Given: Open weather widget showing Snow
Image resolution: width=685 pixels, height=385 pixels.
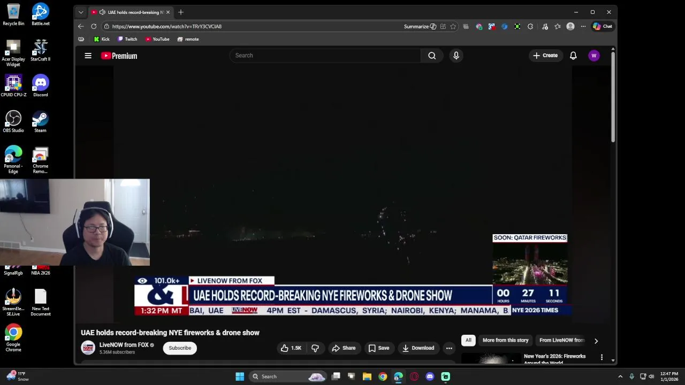Looking at the screenshot, I should click(17, 376).
